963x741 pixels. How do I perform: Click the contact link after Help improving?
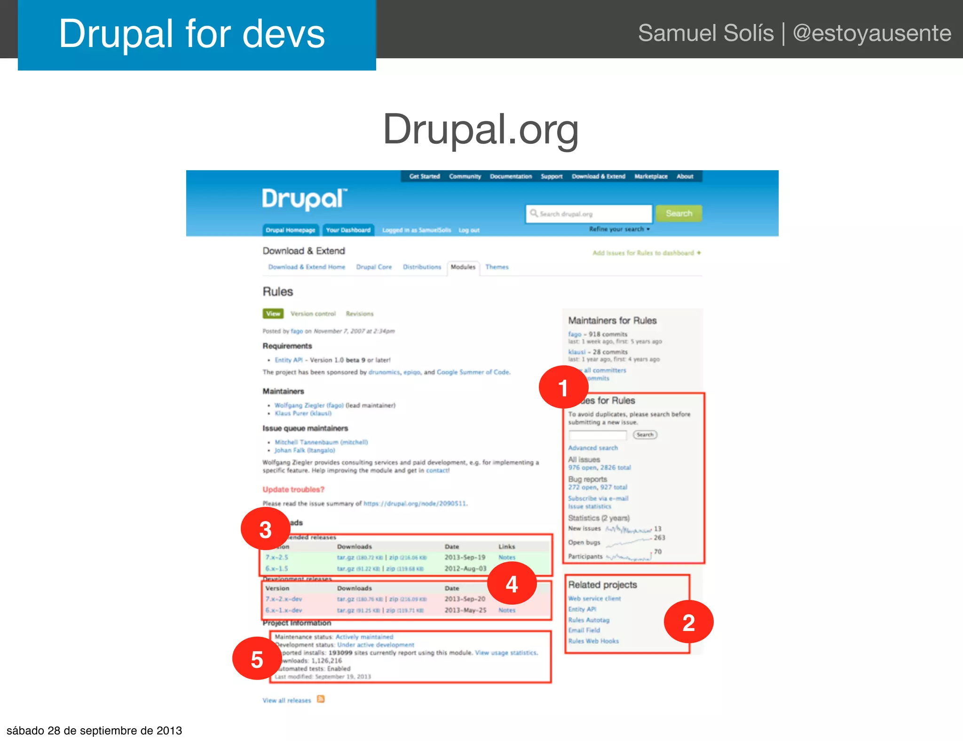(437, 470)
